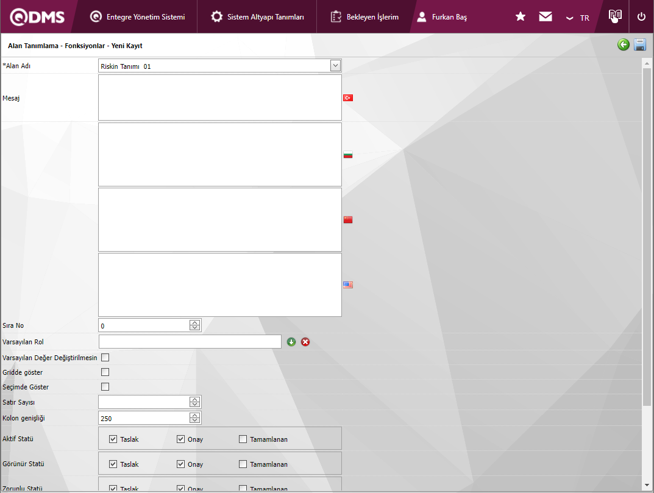Toggle Gridde göster checkbox
Image resolution: width=654 pixels, height=493 pixels.
pyautogui.click(x=105, y=372)
